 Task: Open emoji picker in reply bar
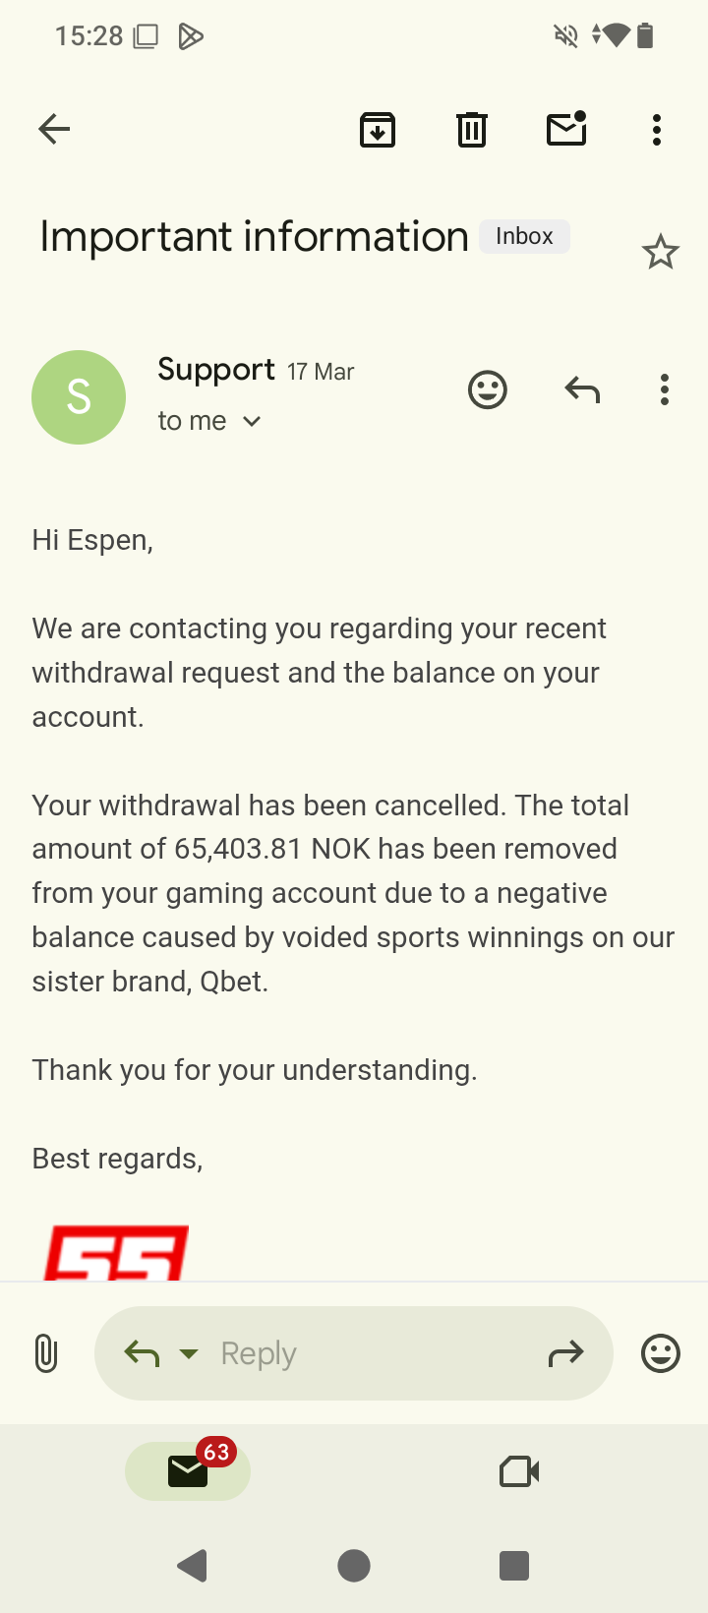pos(661,1353)
